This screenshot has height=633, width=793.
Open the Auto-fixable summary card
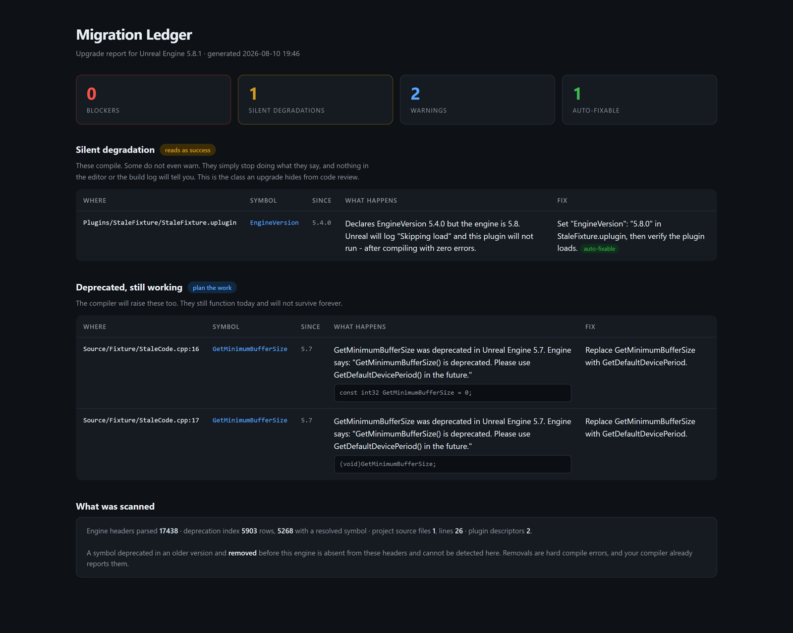click(x=639, y=100)
